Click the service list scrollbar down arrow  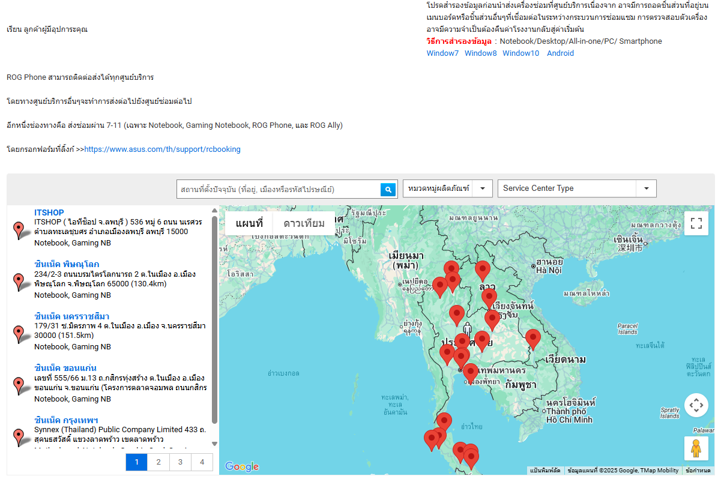pos(215,444)
